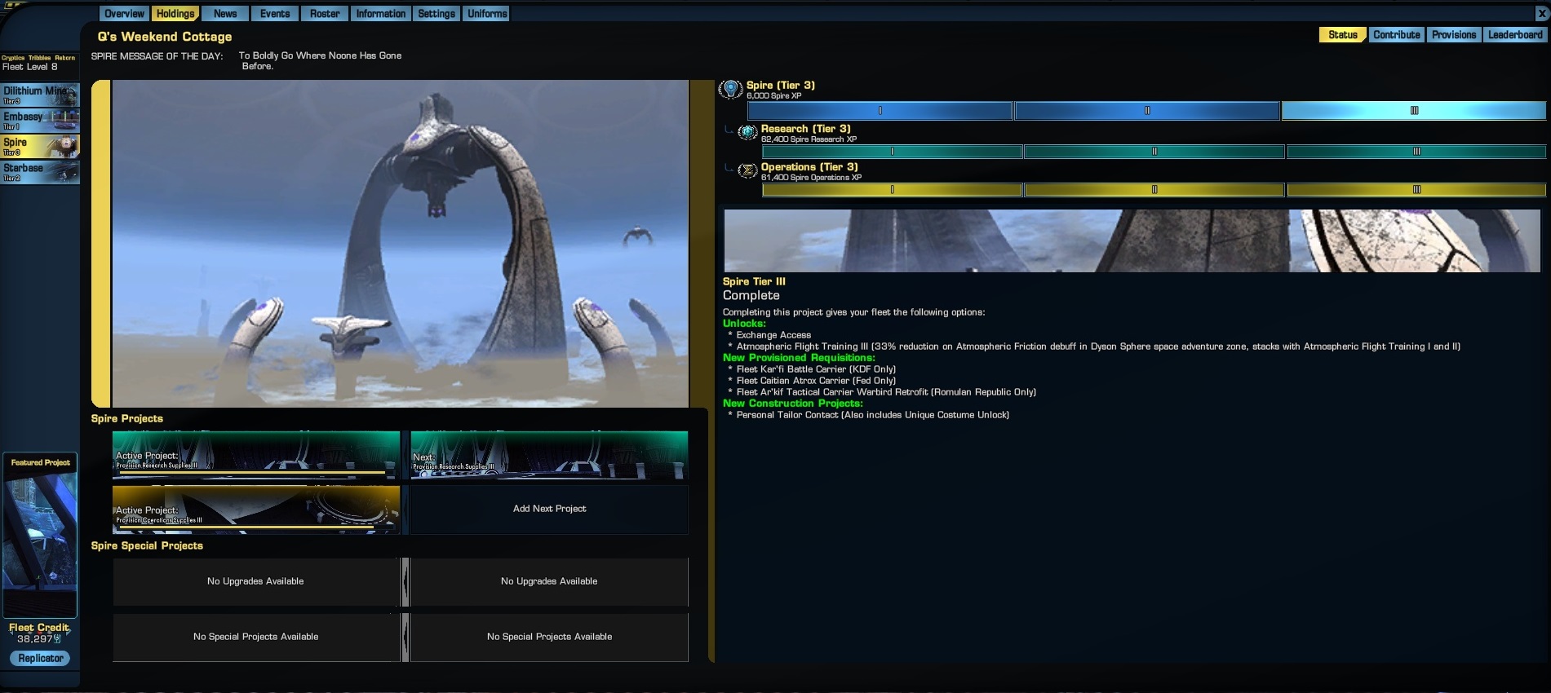The image size is (1551, 693).
Task: Select the Embassy holding
Action: 40,121
